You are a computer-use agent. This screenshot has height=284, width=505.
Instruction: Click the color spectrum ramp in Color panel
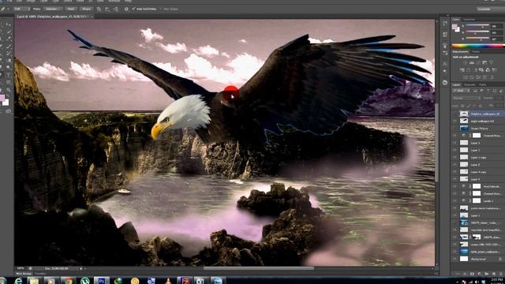[x=478, y=46]
